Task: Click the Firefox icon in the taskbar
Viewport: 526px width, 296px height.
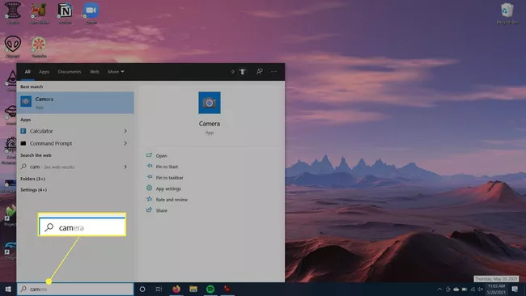Action: point(176,289)
